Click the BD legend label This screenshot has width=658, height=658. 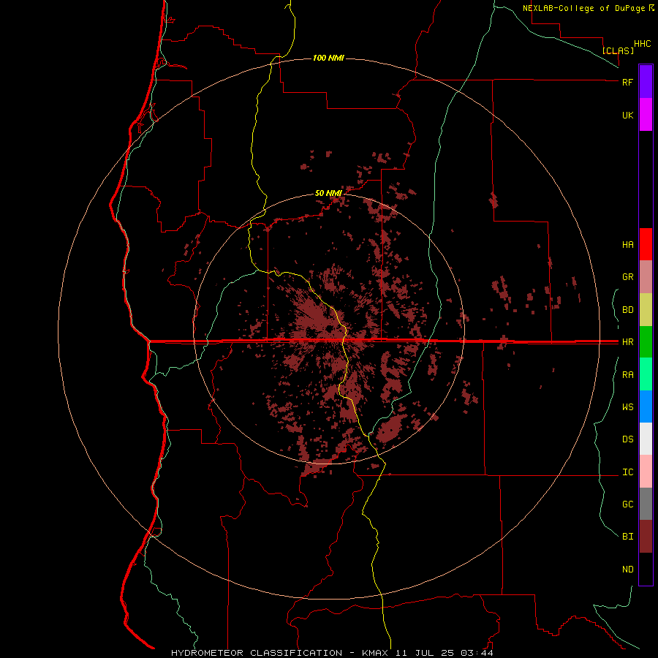point(627,310)
